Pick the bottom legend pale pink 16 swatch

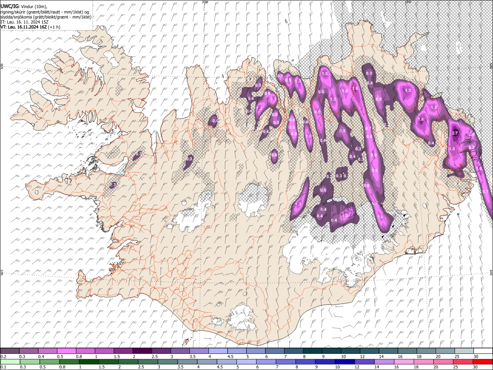pos(404,362)
